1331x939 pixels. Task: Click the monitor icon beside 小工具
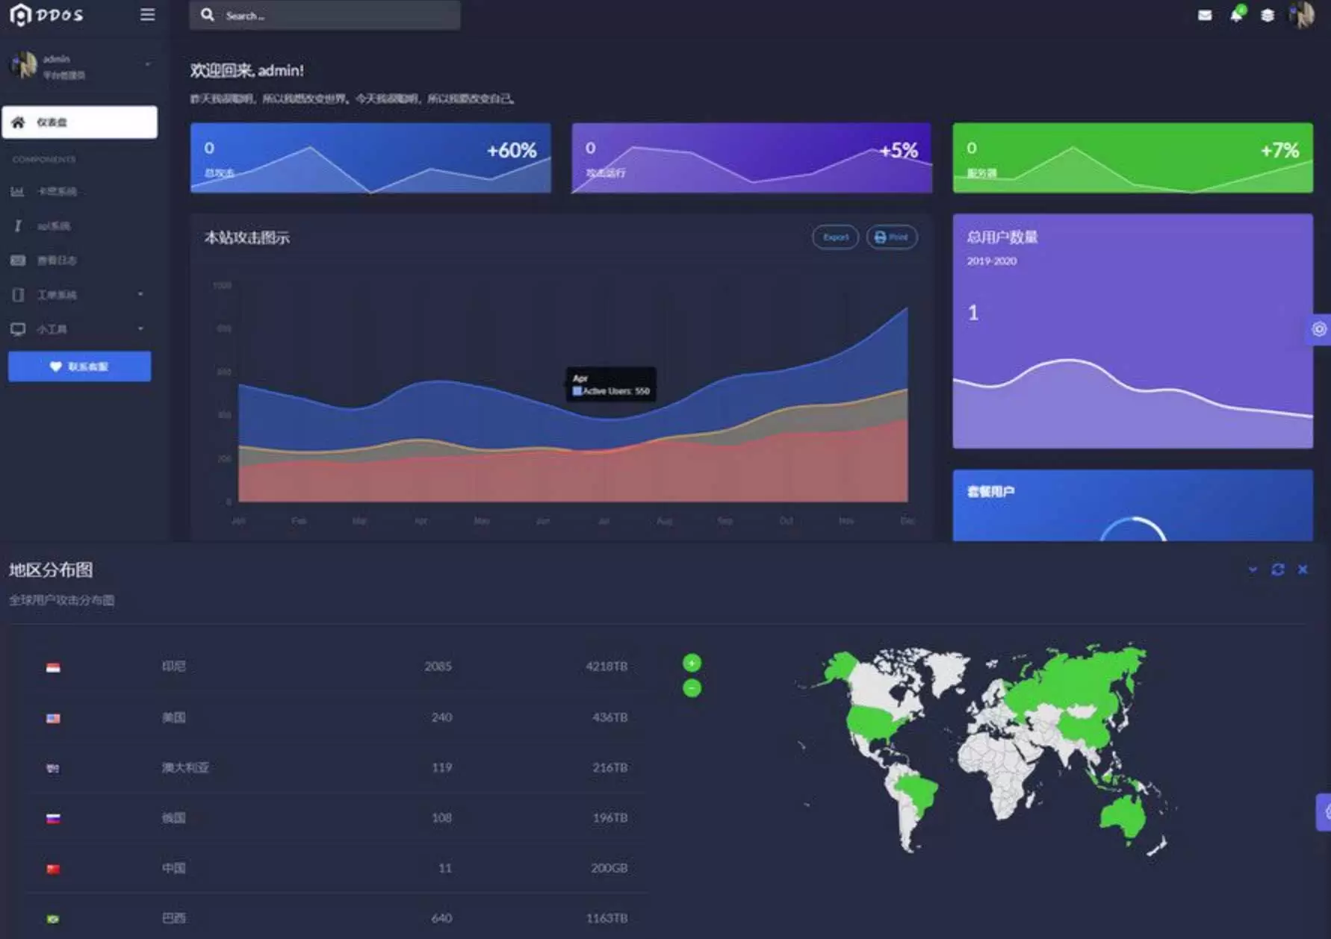pyautogui.click(x=18, y=329)
